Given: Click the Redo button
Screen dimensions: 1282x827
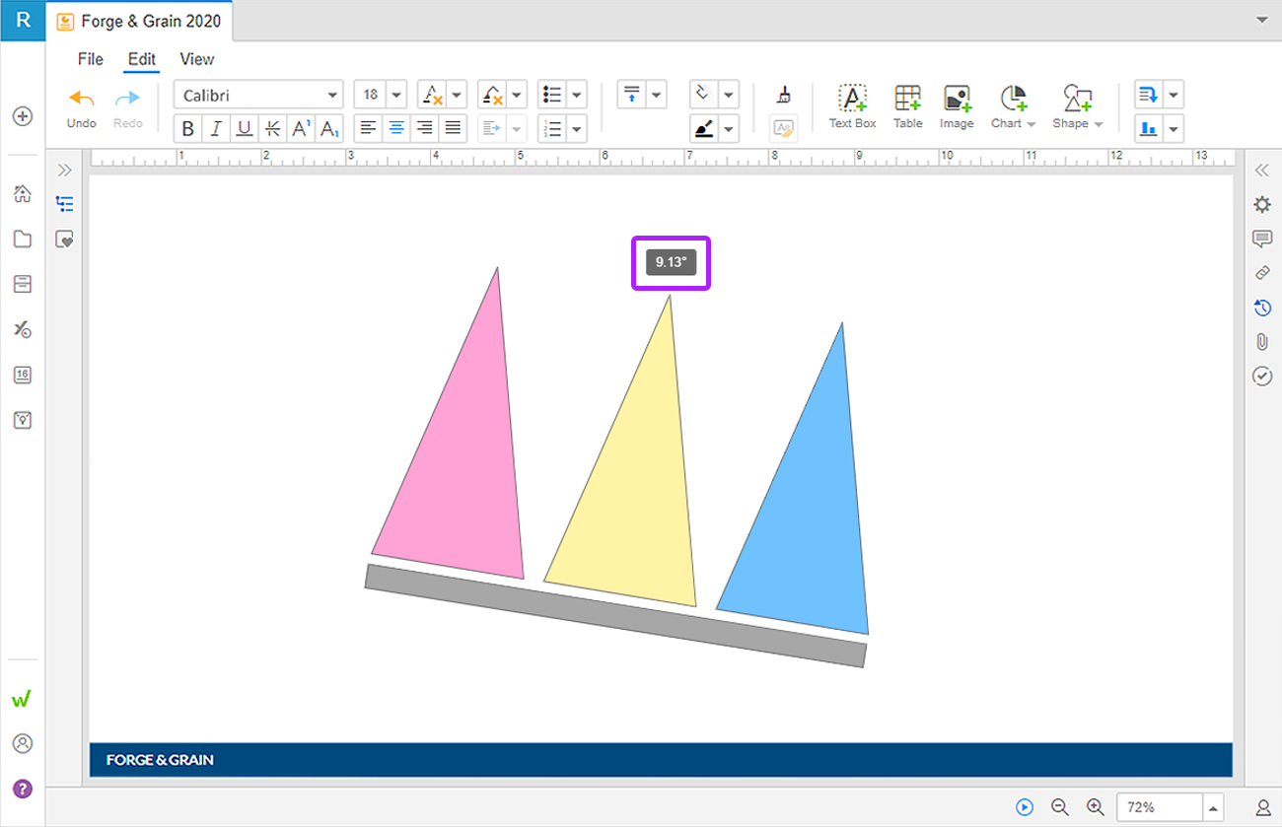Looking at the screenshot, I should click(128, 108).
